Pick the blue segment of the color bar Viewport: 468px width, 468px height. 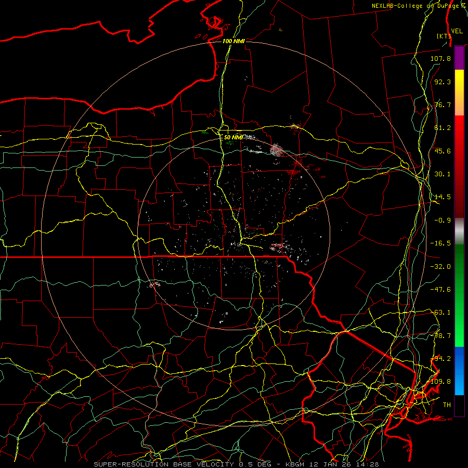(x=459, y=371)
